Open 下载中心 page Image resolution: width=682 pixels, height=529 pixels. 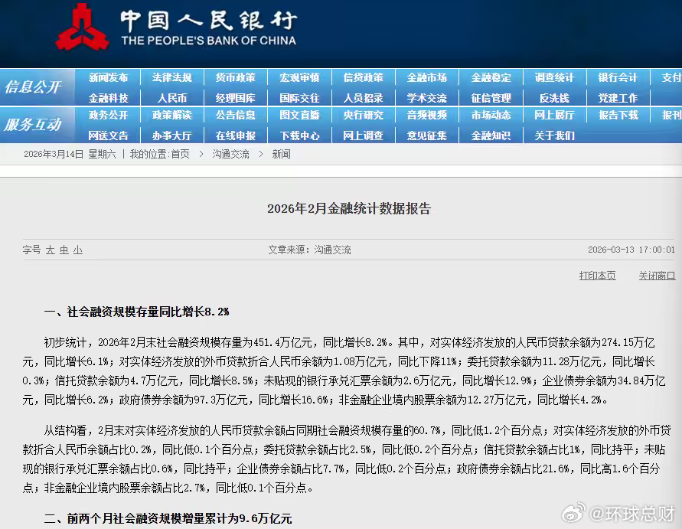(299, 136)
